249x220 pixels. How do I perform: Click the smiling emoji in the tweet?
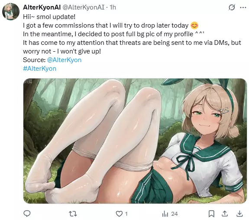click(194, 25)
